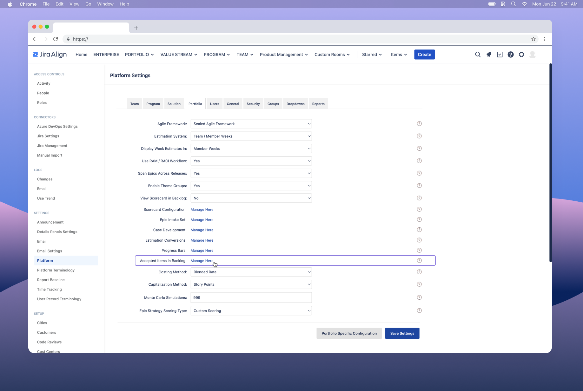
Task: Switch to the Program tab
Action: click(x=153, y=104)
